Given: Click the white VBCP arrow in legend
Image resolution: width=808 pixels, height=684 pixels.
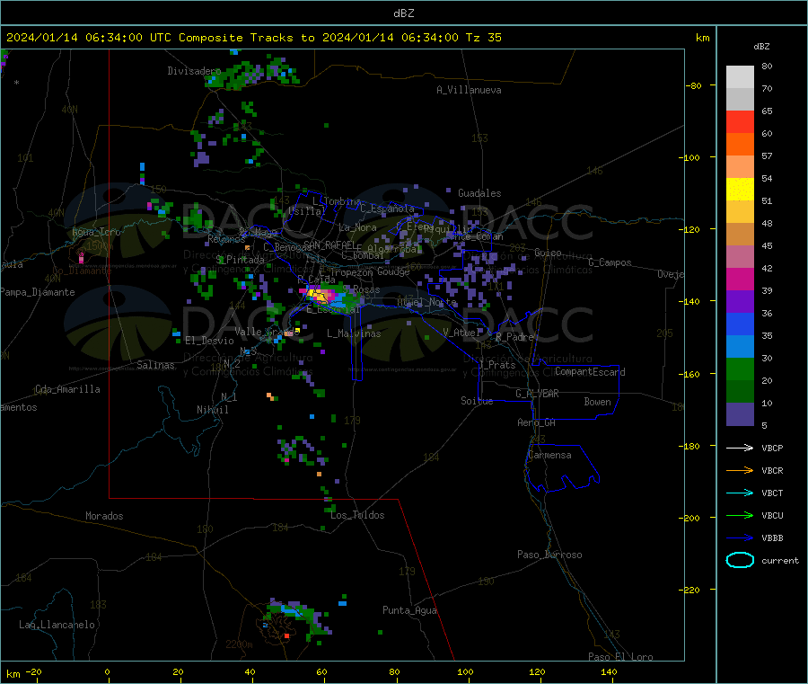Looking at the screenshot, I should (740, 448).
